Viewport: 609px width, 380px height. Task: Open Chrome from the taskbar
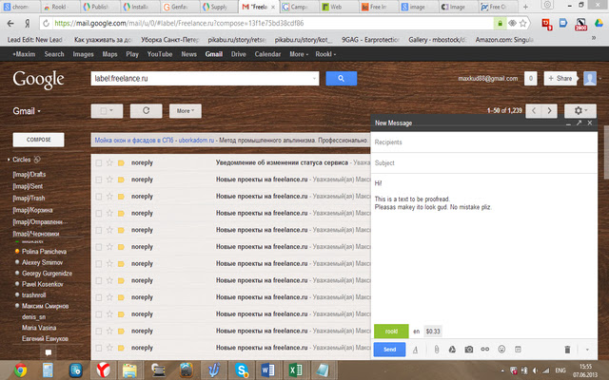21,370
